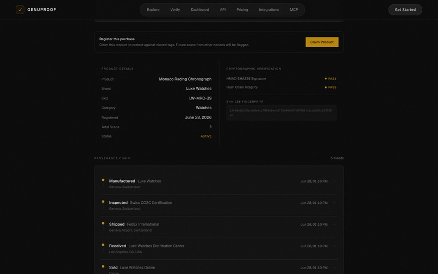The height and width of the screenshot is (274, 438).
Task: Click Swiss COSC Certification text
Action: click(x=151, y=203)
